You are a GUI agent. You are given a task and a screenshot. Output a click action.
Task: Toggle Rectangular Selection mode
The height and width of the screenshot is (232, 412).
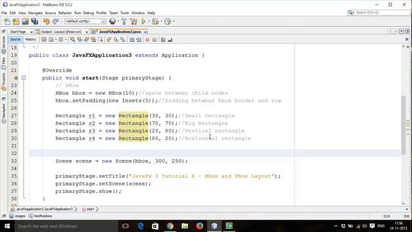(x=100, y=40)
